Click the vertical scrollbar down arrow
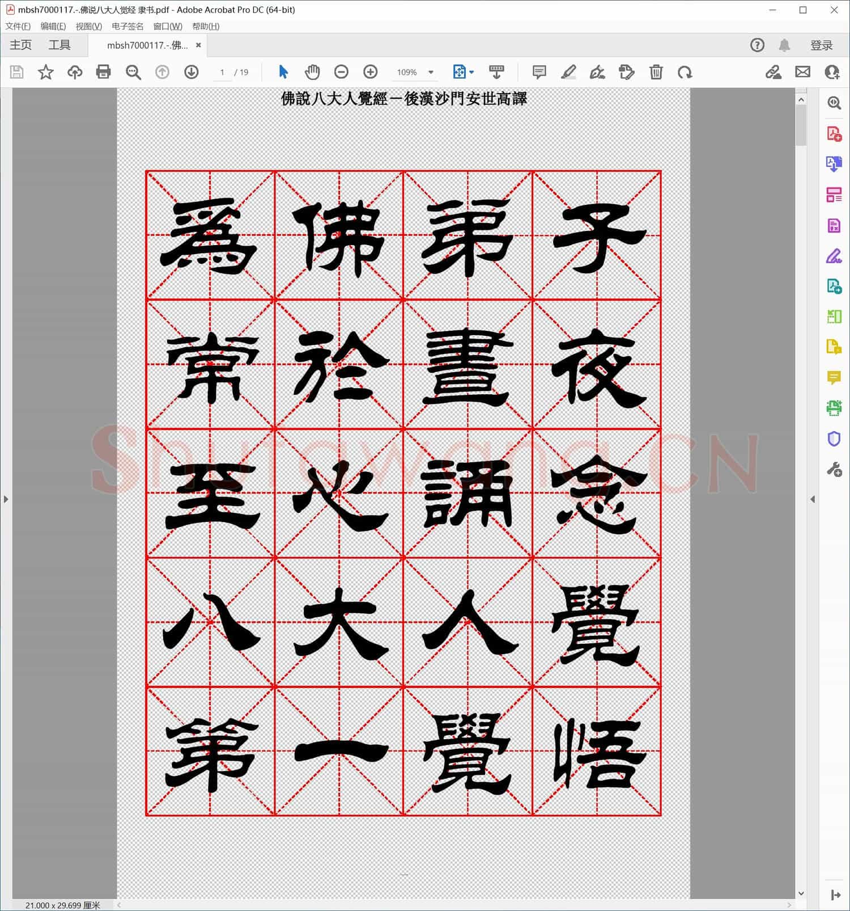Screen dimensions: 850x911 coord(801,893)
